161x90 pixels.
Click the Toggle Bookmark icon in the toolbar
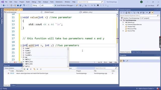[98, 5]
